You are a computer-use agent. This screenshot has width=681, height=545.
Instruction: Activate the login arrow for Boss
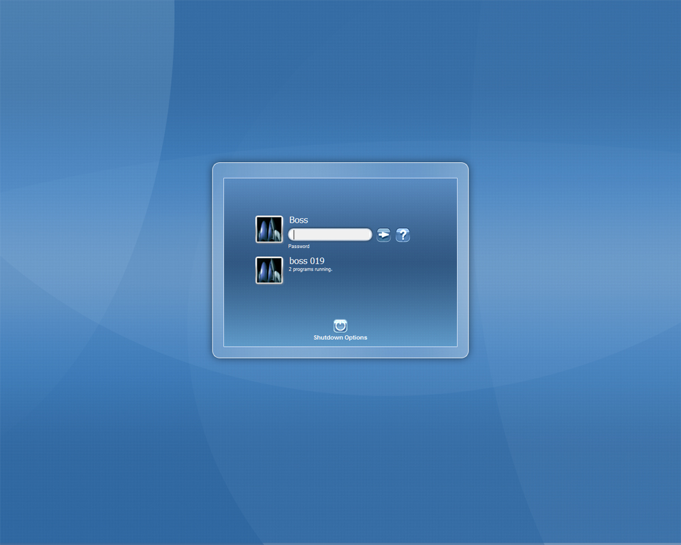383,234
